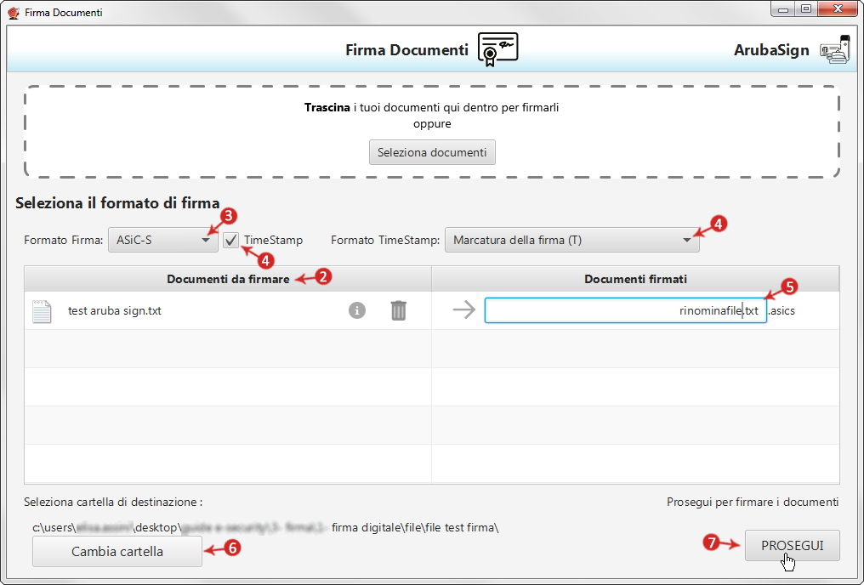Click PROSEGUI to sign documents
864x585 pixels.
click(x=793, y=545)
